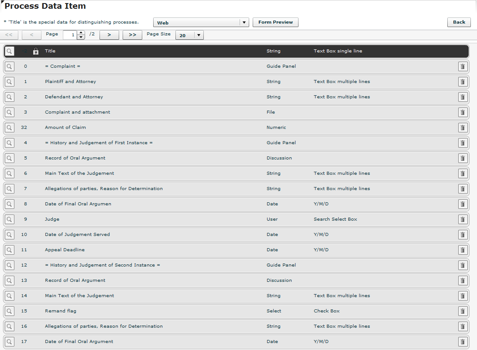Delete the Remand flag data item
The height and width of the screenshot is (350, 477).
[x=463, y=311]
